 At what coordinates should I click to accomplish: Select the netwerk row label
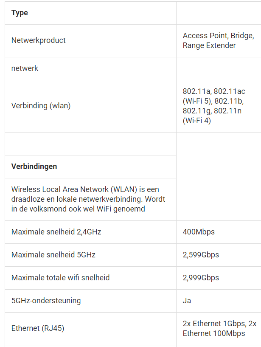(x=25, y=68)
